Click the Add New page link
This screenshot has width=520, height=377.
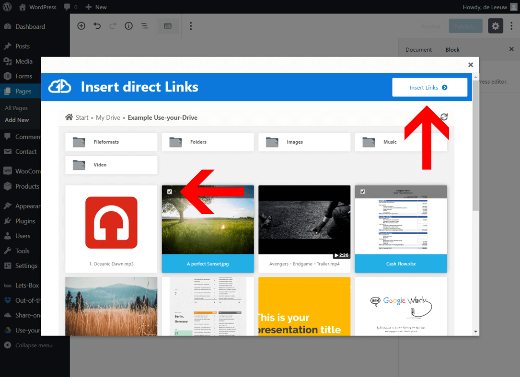(x=17, y=120)
